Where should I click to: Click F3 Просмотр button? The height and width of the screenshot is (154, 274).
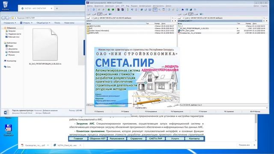(99, 111)
